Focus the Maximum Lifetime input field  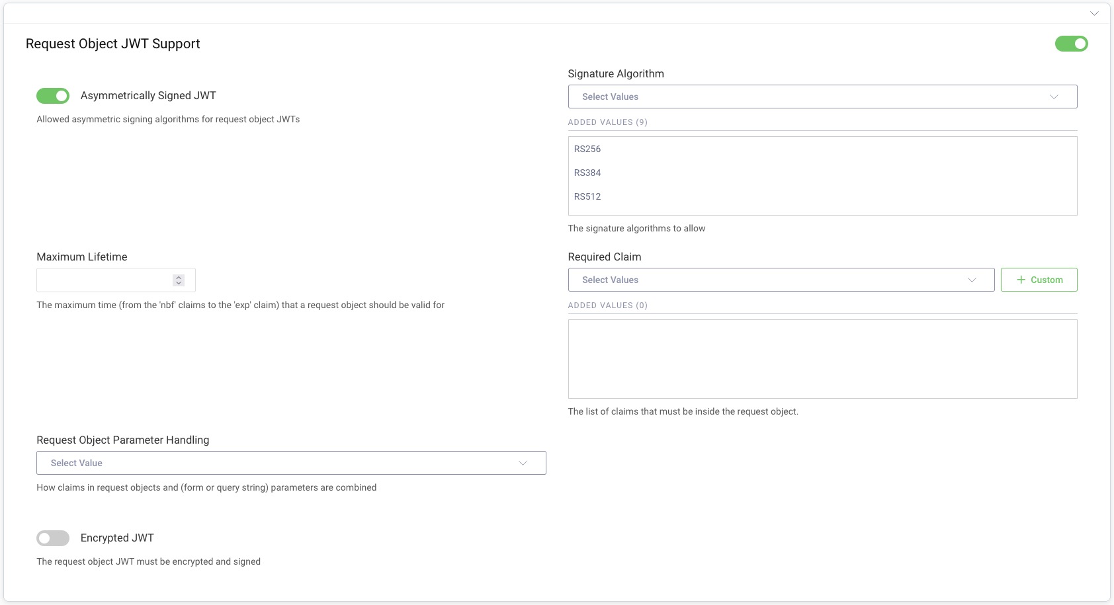pos(104,280)
